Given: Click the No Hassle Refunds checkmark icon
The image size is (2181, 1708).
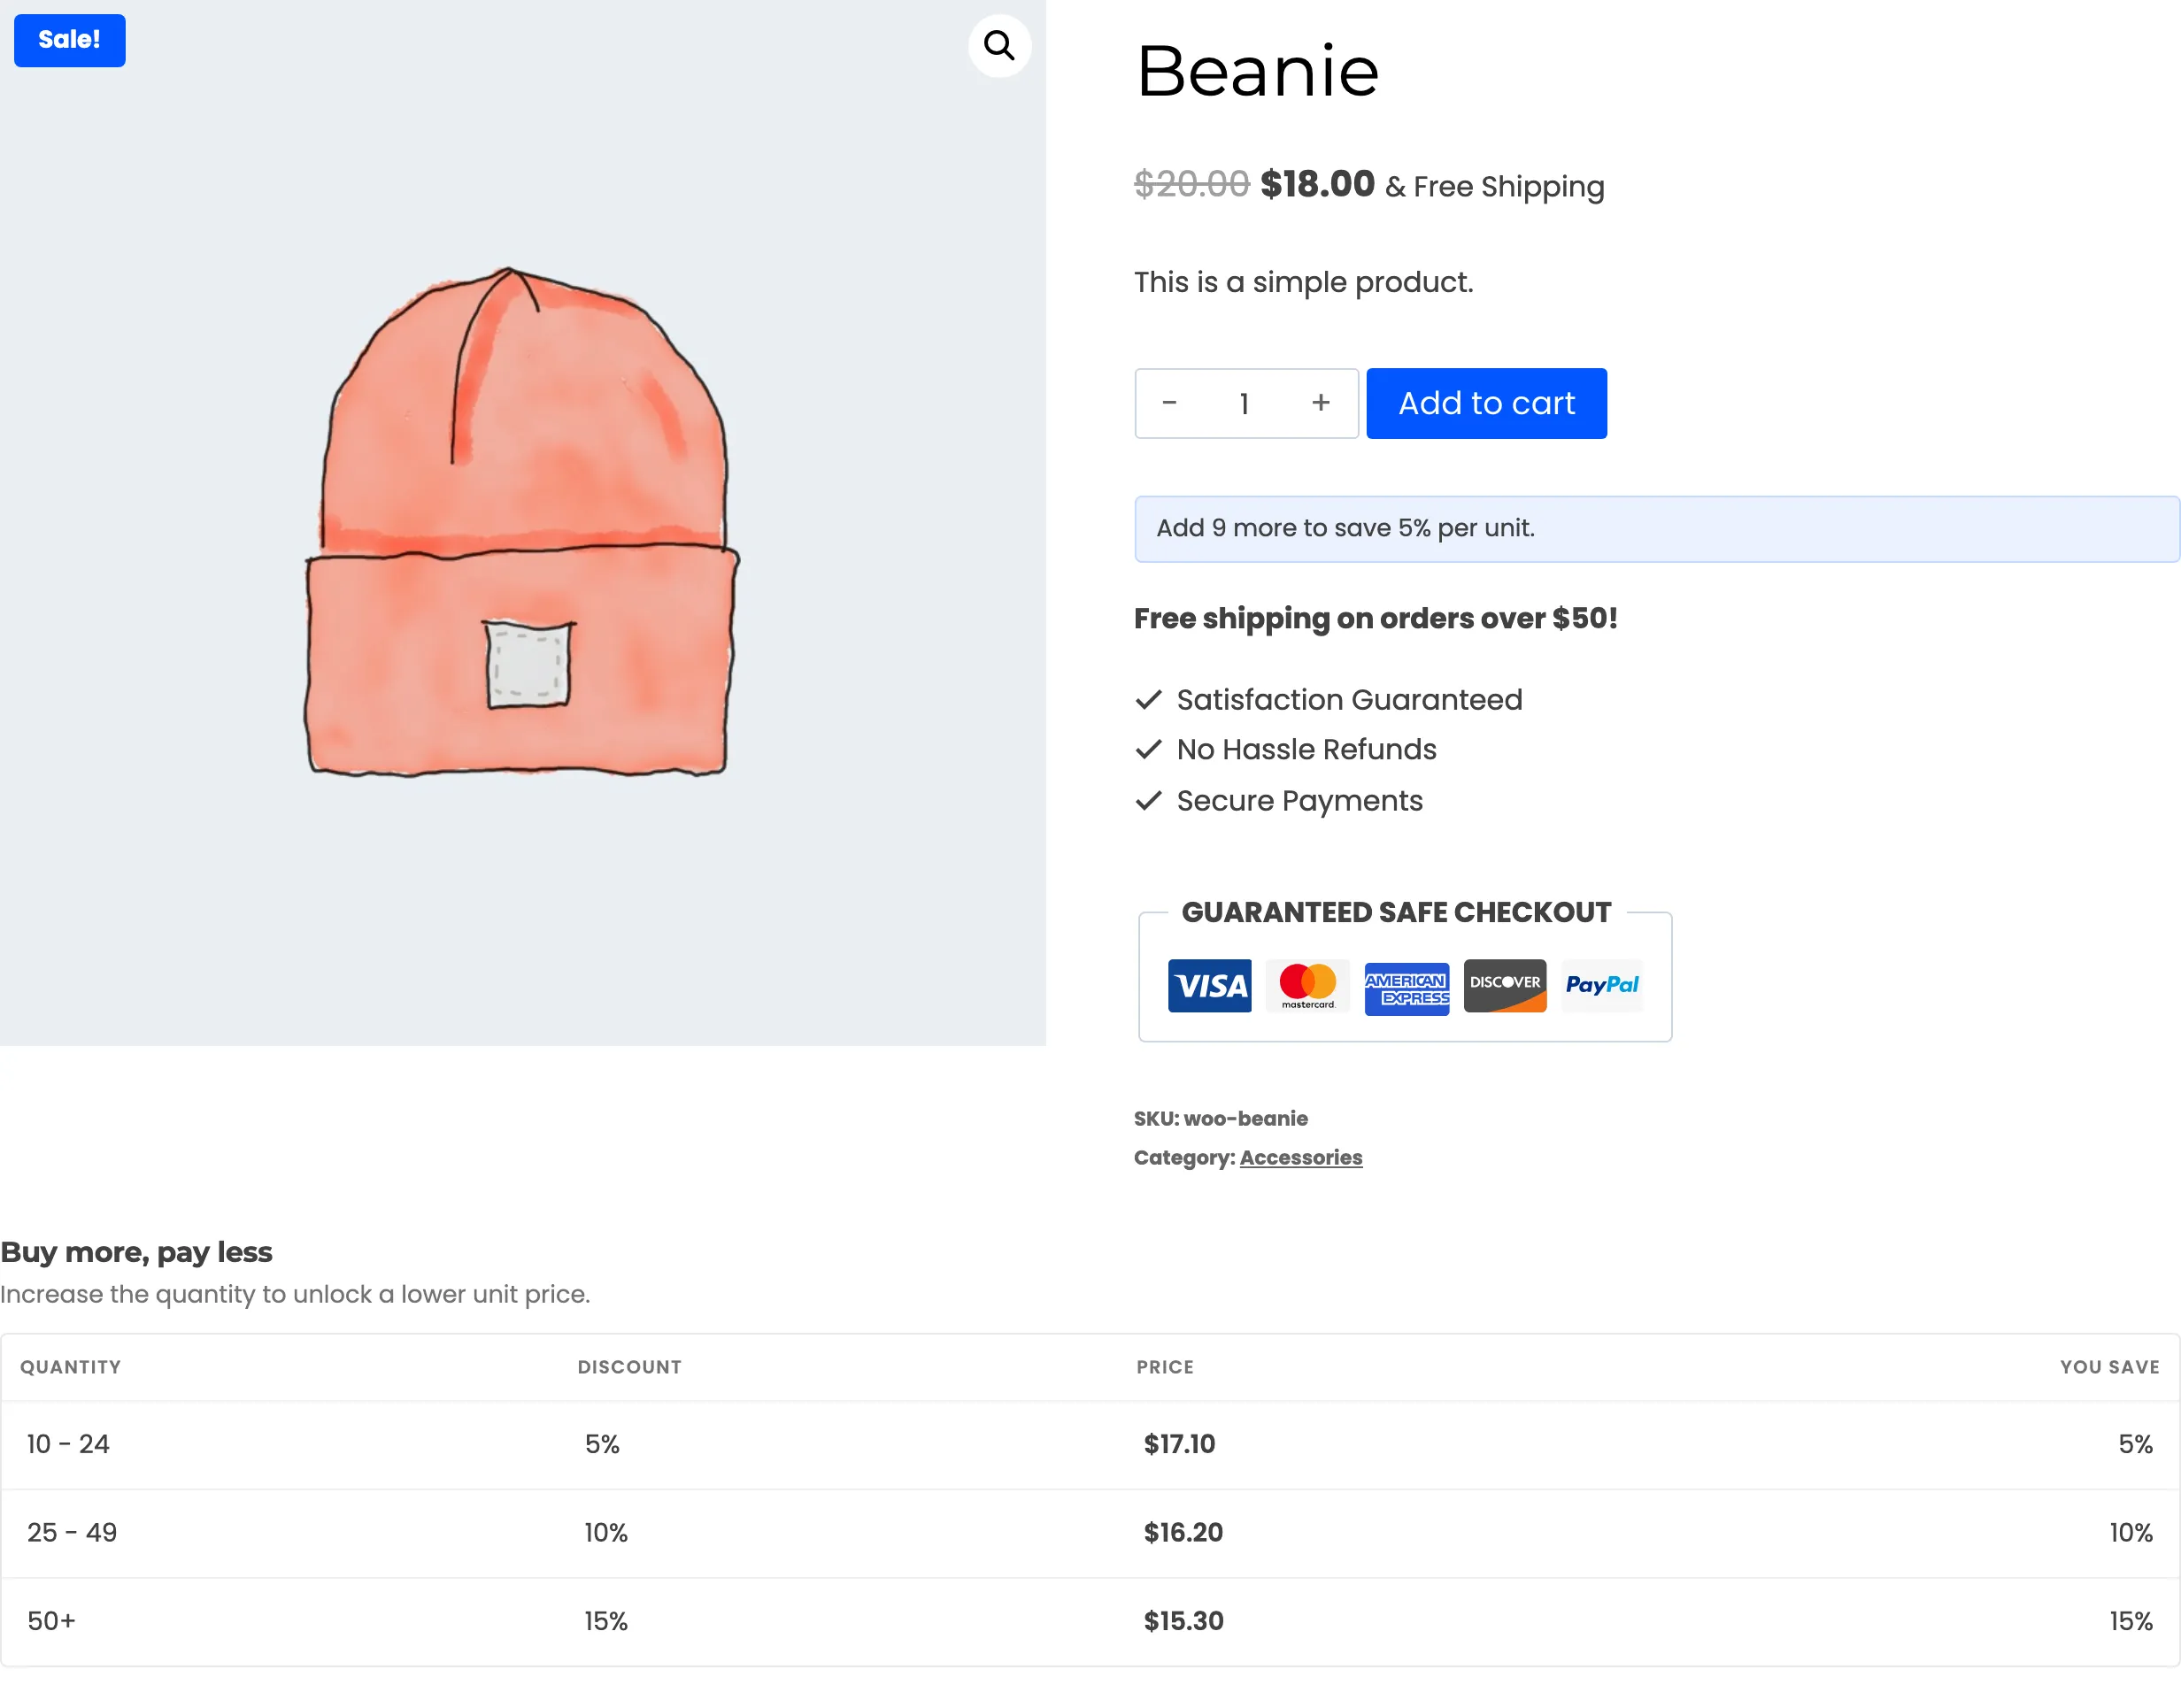Looking at the screenshot, I should pos(1148,749).
